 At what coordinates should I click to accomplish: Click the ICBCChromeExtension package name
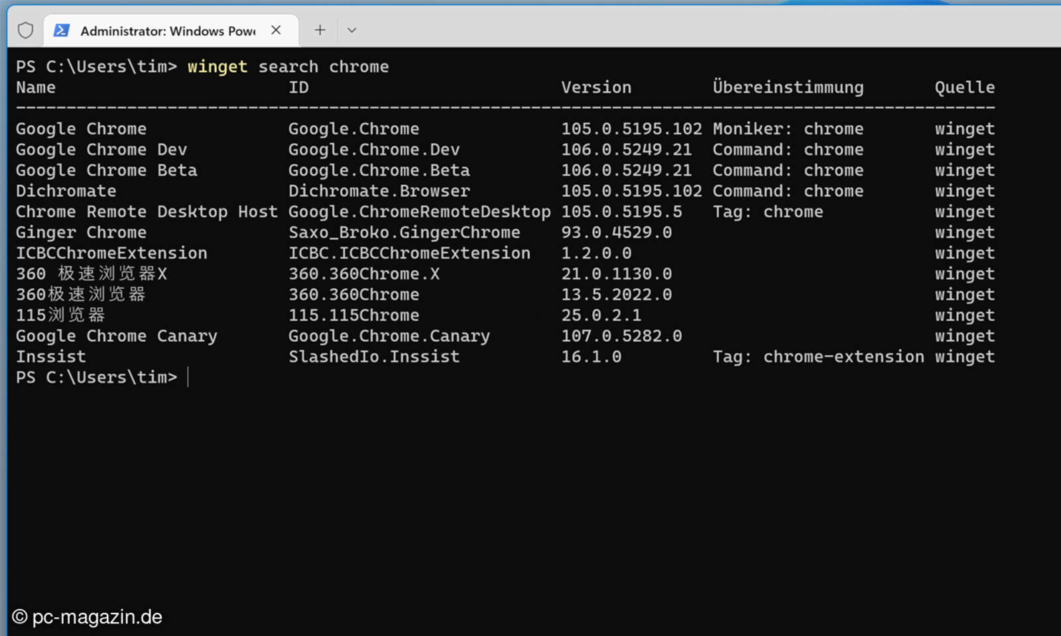coord(111,253)
